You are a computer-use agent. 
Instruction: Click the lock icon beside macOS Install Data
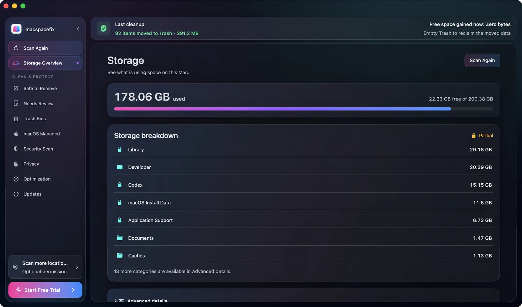120,202
